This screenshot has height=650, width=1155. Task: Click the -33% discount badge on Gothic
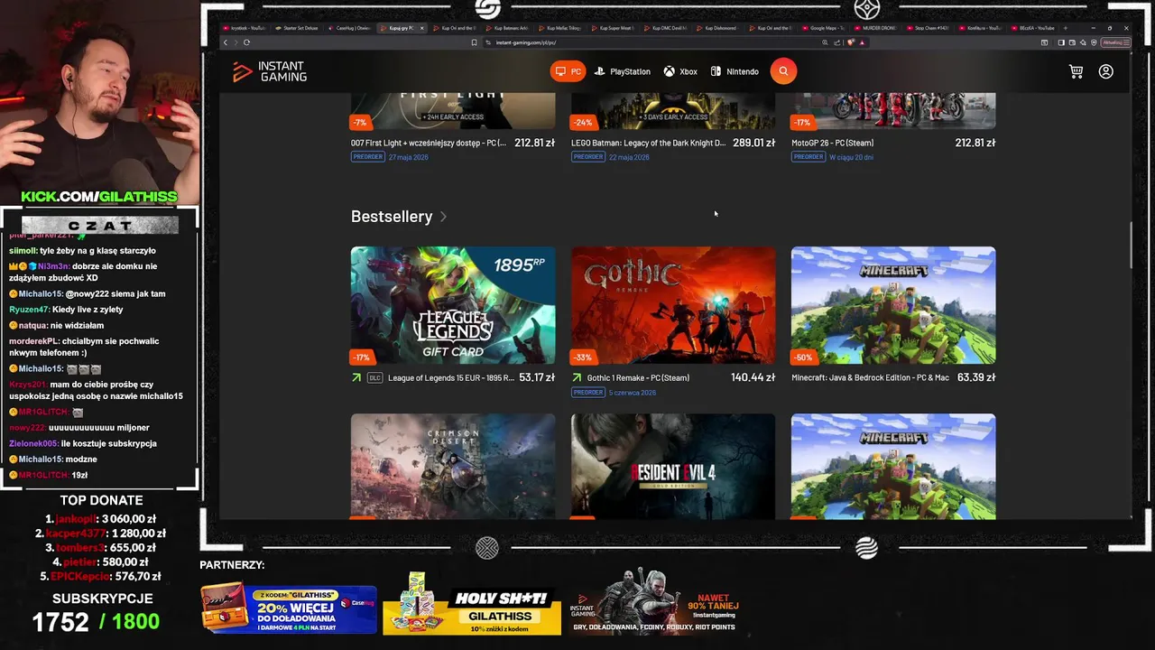pos(582,357)
